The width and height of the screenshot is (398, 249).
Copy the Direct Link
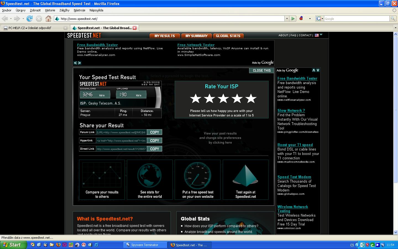coord(155,149)
